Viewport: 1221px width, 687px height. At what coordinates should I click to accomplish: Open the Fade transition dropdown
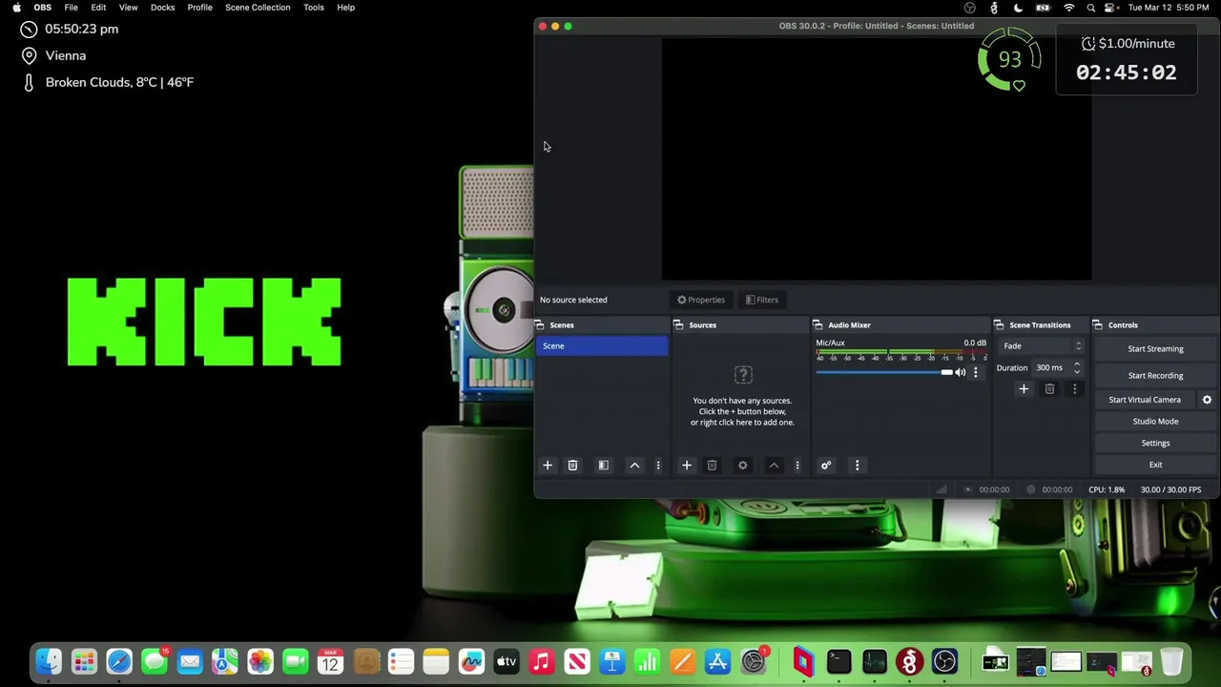coord(1042,346)
